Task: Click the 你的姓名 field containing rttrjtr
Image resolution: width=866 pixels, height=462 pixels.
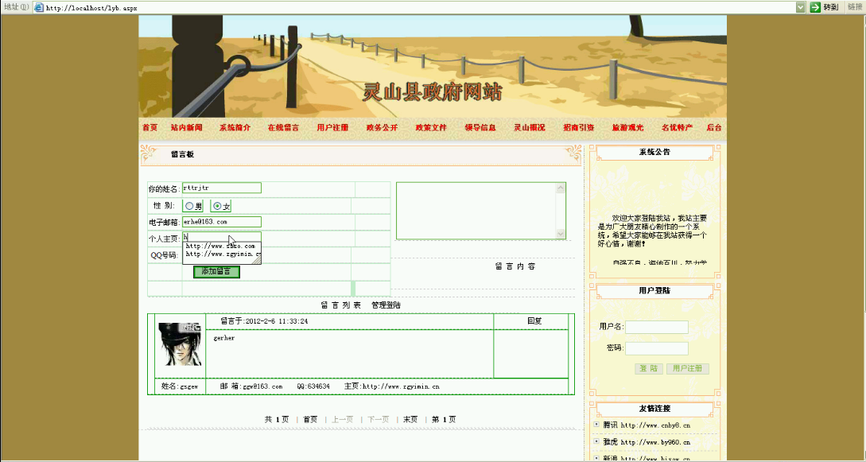Action: (222, 188)
